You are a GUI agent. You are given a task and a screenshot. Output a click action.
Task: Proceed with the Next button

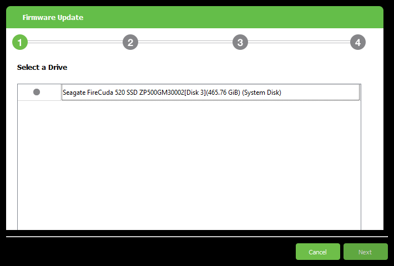366,252
